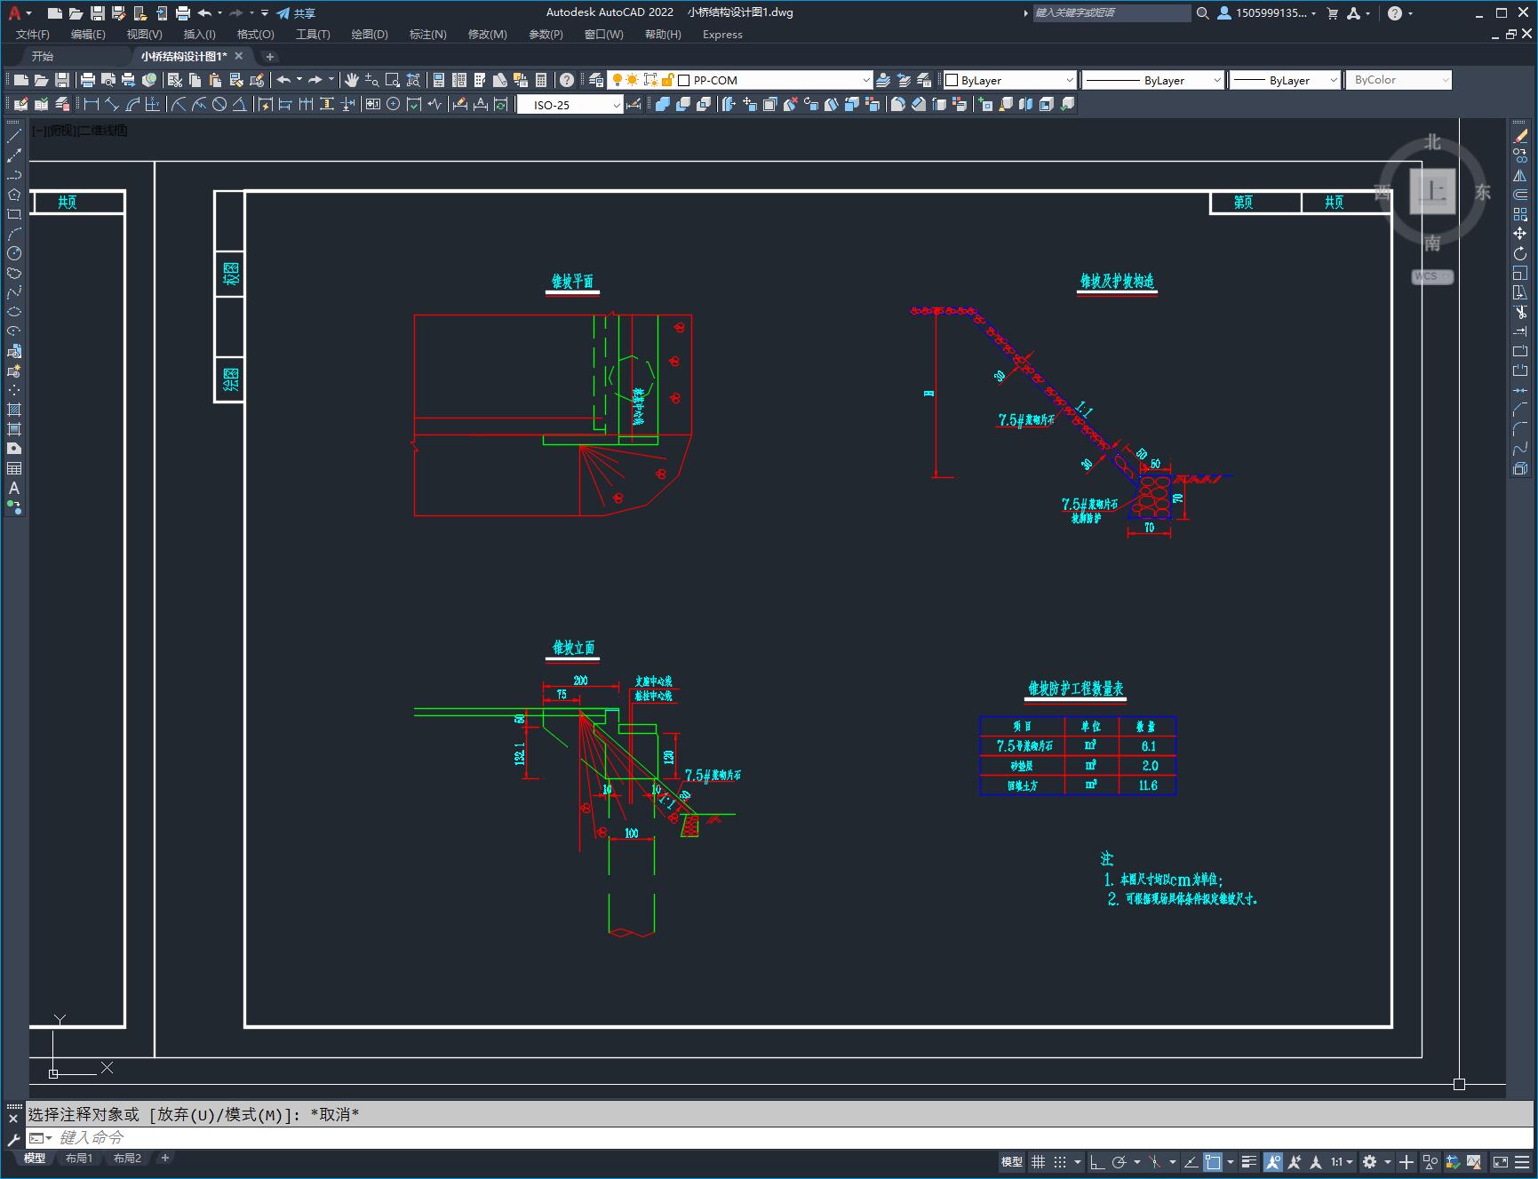Click the Plot print icon in standard toolbar
This screenshot has height=1179, width=1538.
point(88,80)
